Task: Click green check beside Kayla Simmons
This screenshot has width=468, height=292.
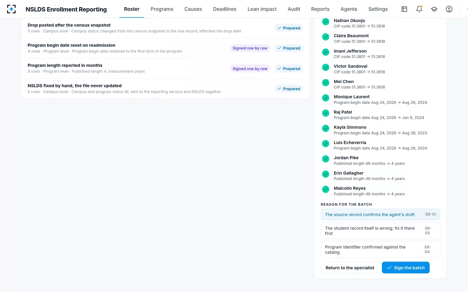Action: pyautogui.click(x=326, y=128)
